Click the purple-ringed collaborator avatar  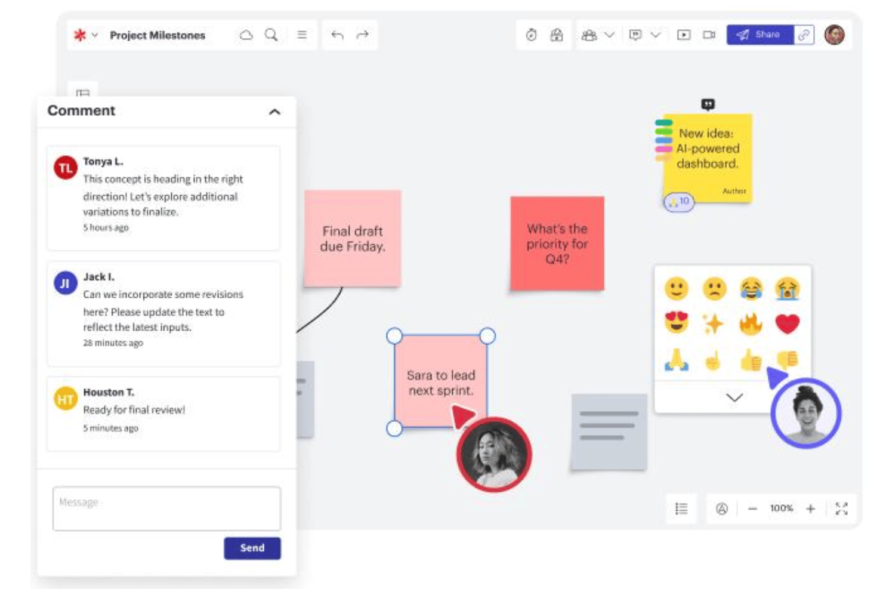tap(805, 413)
